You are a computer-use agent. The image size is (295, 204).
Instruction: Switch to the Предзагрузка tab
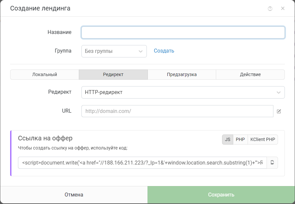(x=182, y=74)
